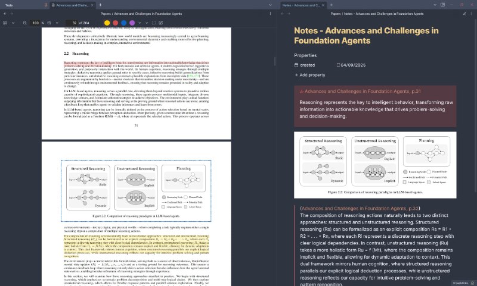Click the green citation link in PDF paragraph

point(193,76)
